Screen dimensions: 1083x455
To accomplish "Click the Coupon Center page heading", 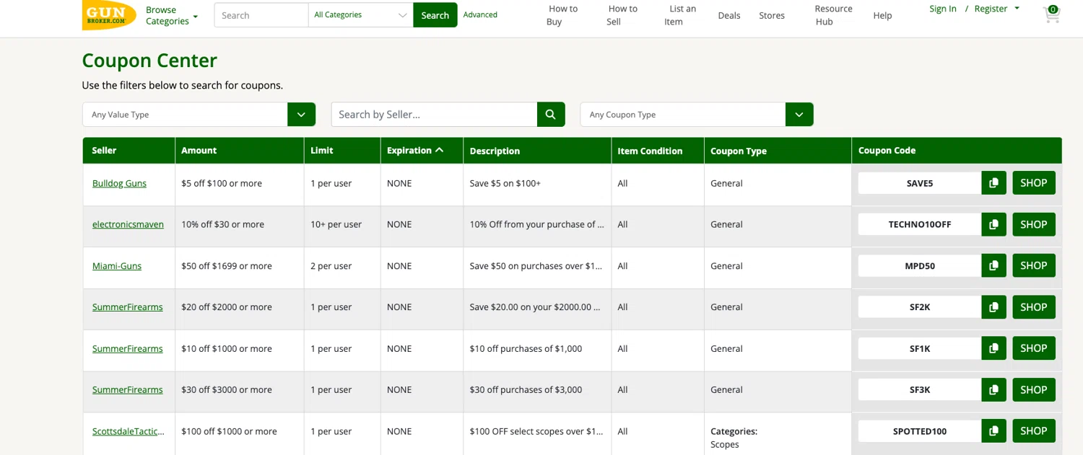I will (x=149, y=60).
